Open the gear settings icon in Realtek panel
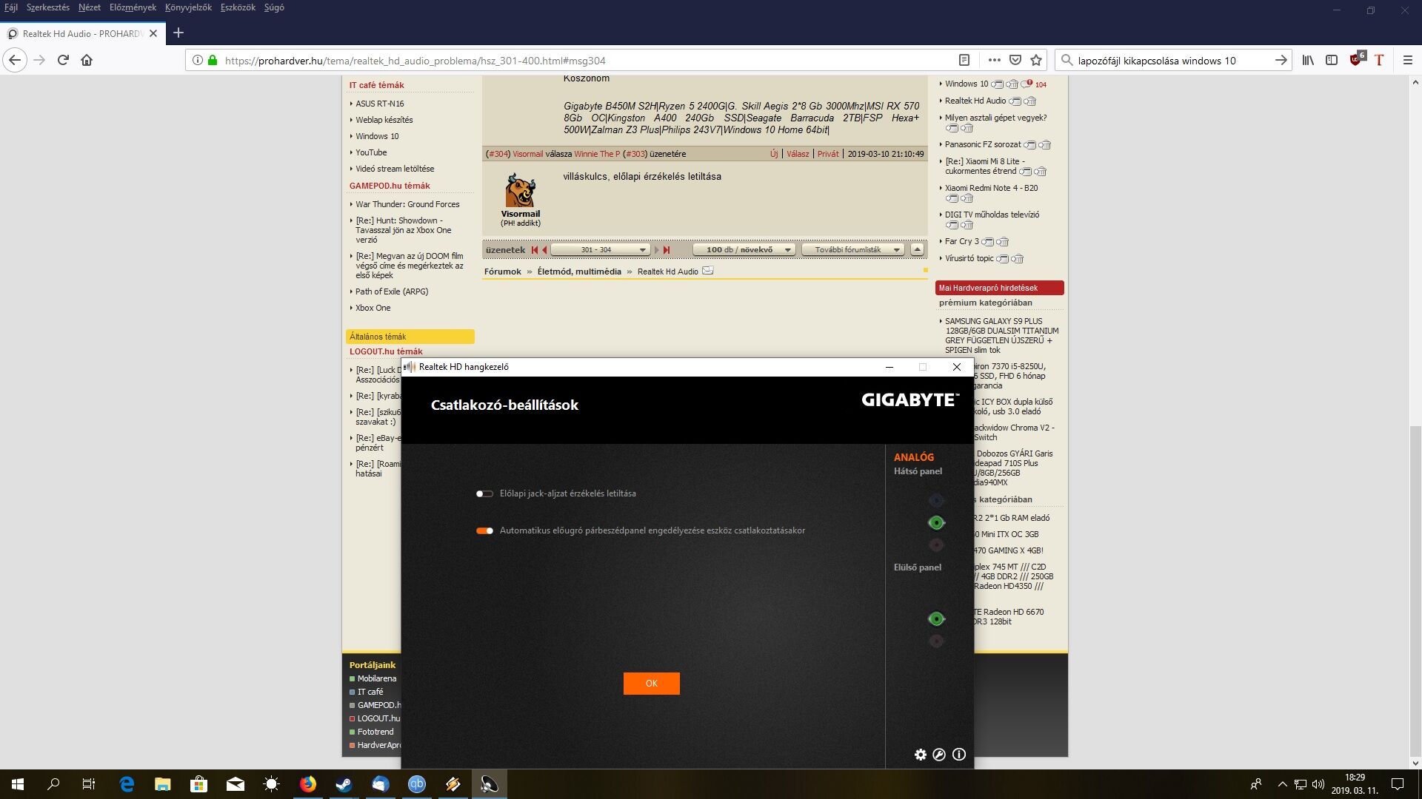The width and height of the screenshot is (1422, 799). tap(920, 755)
